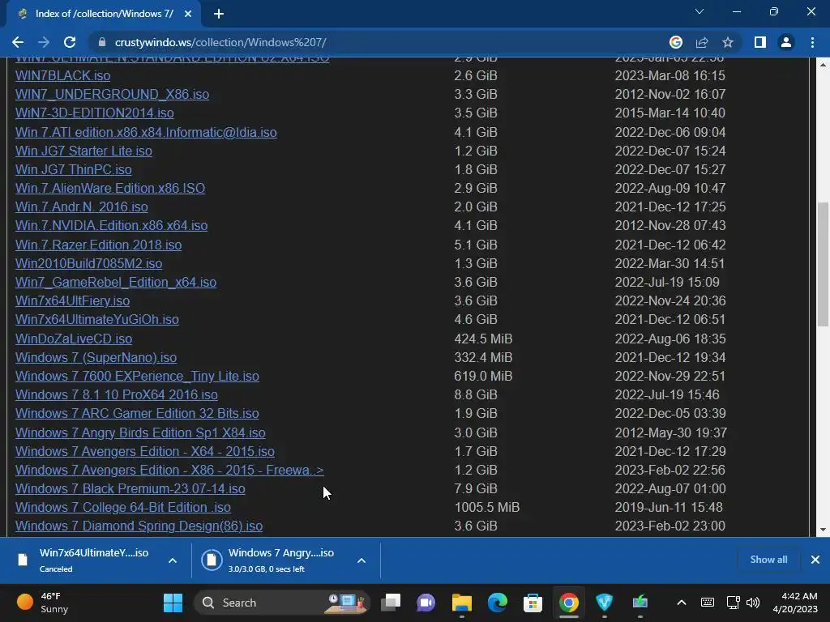Download Windows 7 (SuperNano).iso
This screenshot has height=622, width=830.
point(96,357)
